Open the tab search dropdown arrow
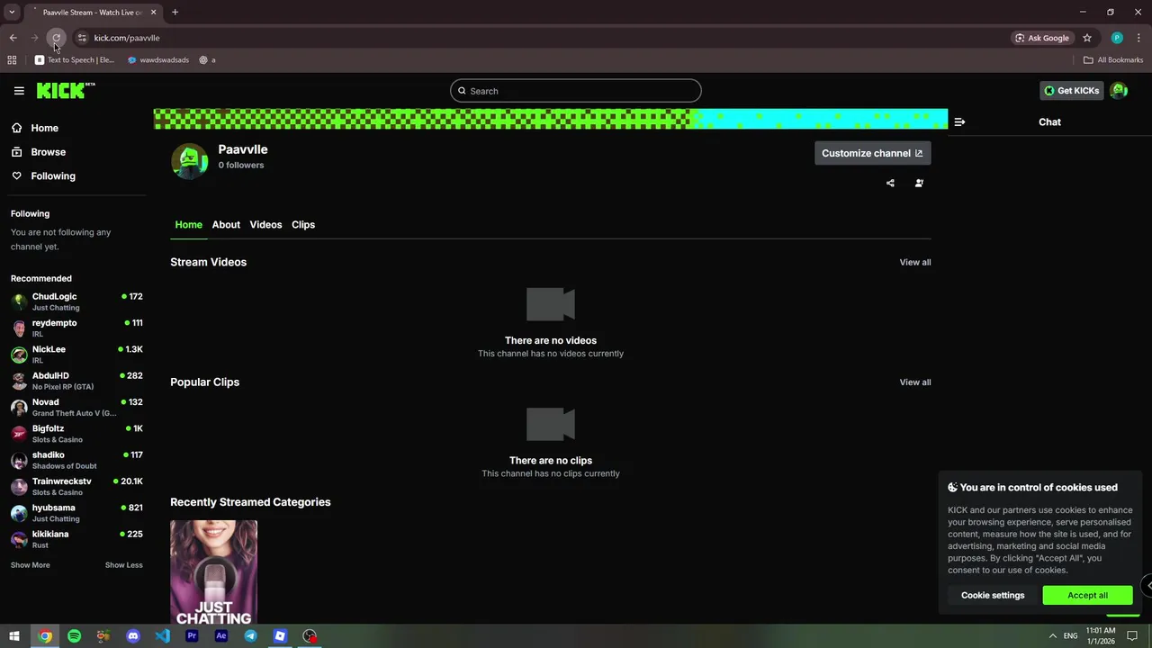 (12, 13)
